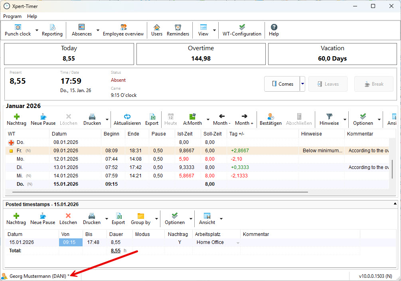Image resolution: width=401 pixels, height=281 pixels.
Task: Expand dropdown arrow next to Punch clock
Action: (x=37, y=30)
